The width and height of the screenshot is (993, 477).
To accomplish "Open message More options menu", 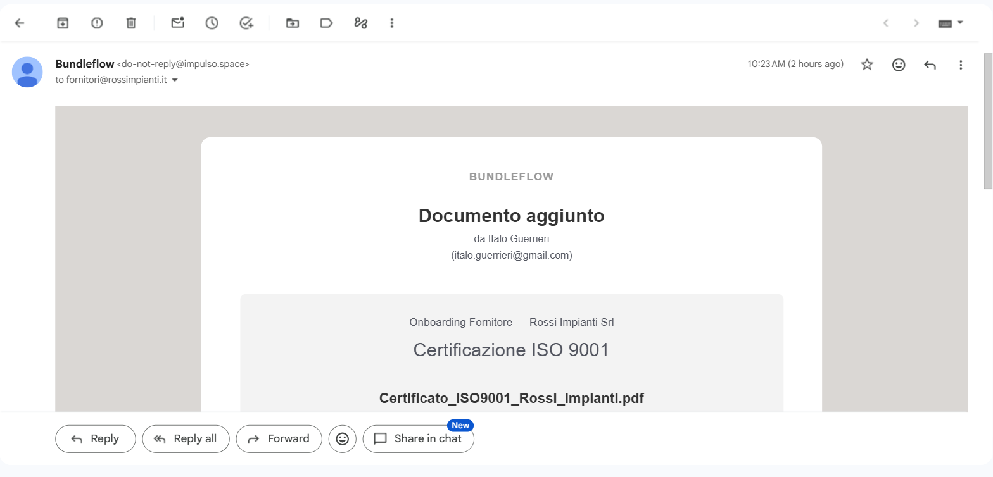I will click(961, 65).
